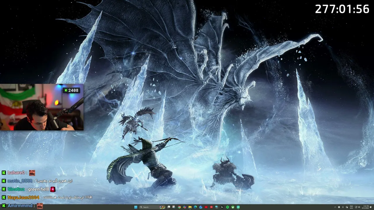Click the 277:01:56 stream timer
This screenshot has width=374, height=210.
tap(342, 9)
